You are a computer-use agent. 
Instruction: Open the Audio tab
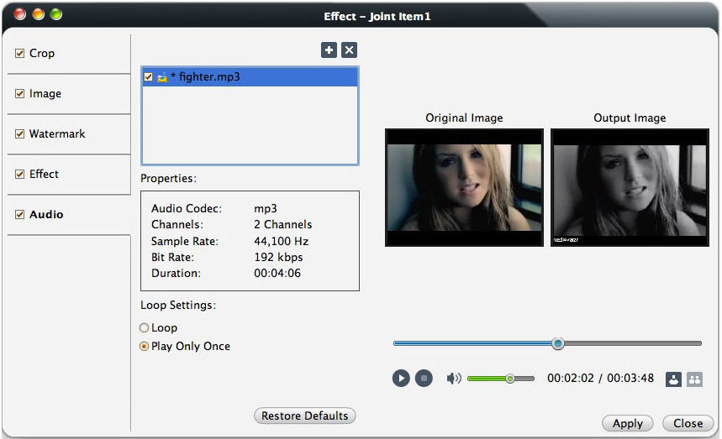[x=69, y=215]
